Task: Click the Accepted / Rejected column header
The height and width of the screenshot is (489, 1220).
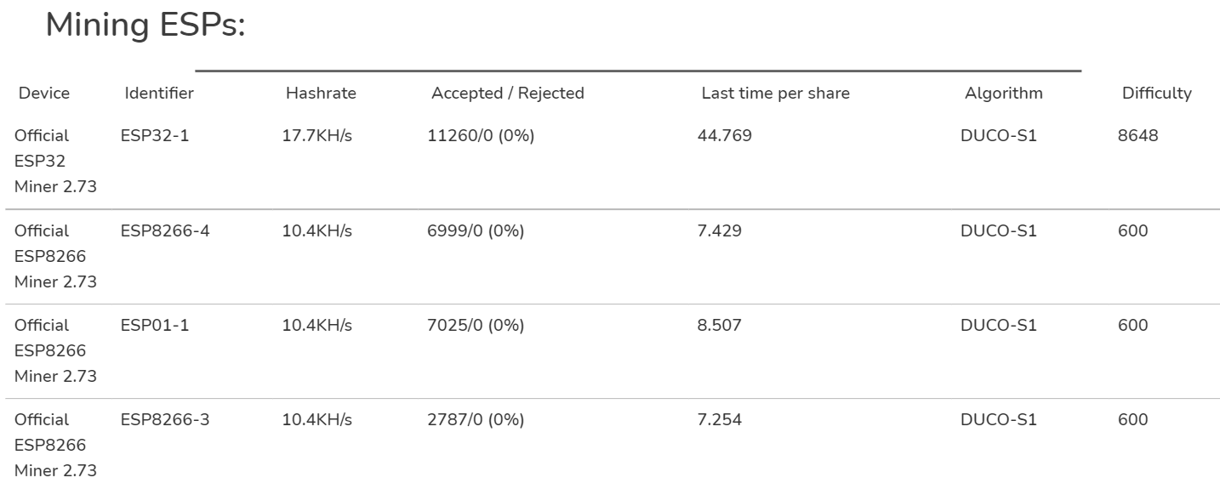Action: 507,94
